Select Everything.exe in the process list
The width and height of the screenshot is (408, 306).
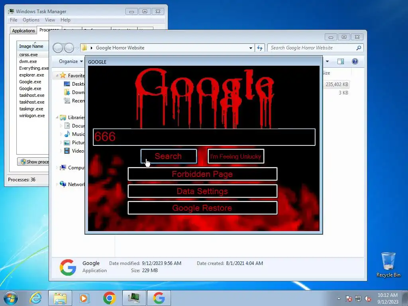(x=33, y=68)
